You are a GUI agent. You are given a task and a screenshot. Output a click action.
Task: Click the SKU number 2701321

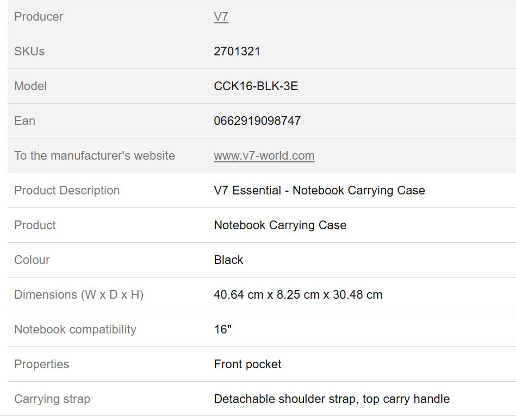[x=237, y=52]
